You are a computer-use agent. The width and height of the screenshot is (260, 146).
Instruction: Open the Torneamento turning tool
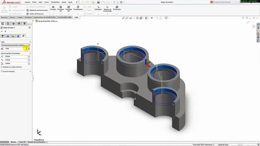click(x=78, y=8)
